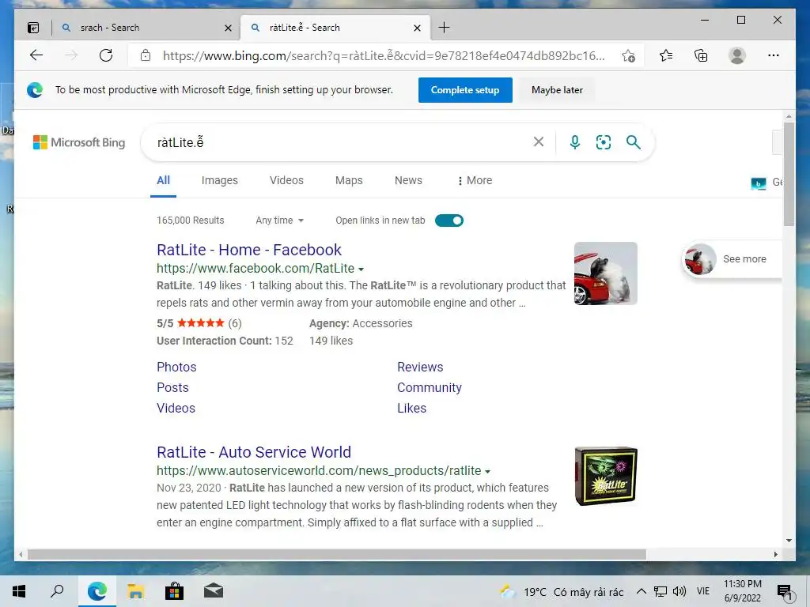The width and height of the screenshot is (810, 607).
Task: Click the rat and red car thumbnail
Action: [x=605, y=273]
